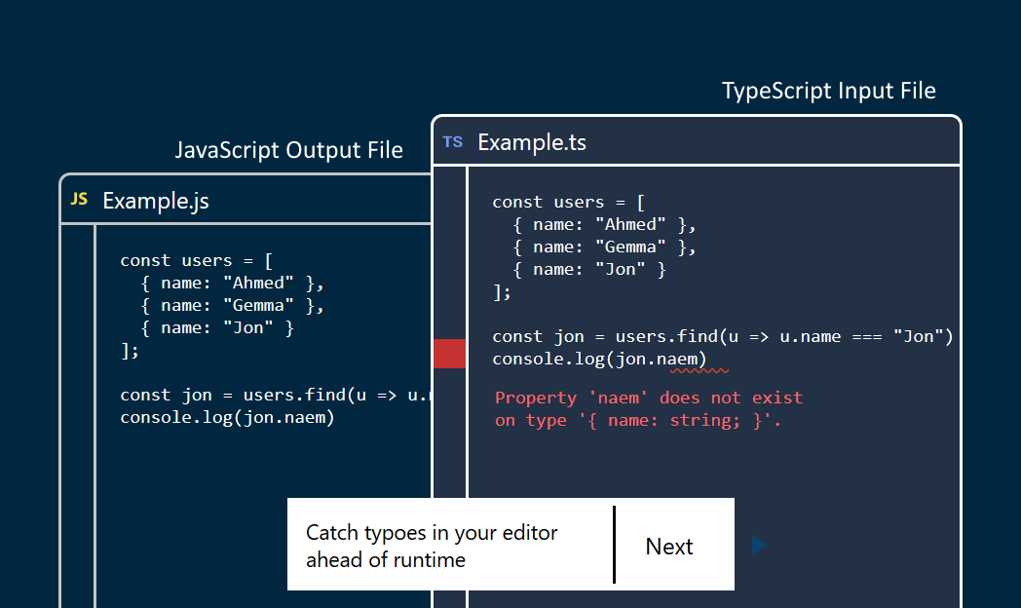Click the 'JavaScript Output File' heading
Image resolution: width=1021 pixels, height=608 pixels.
pyautogui.click(x=288, y=150)
